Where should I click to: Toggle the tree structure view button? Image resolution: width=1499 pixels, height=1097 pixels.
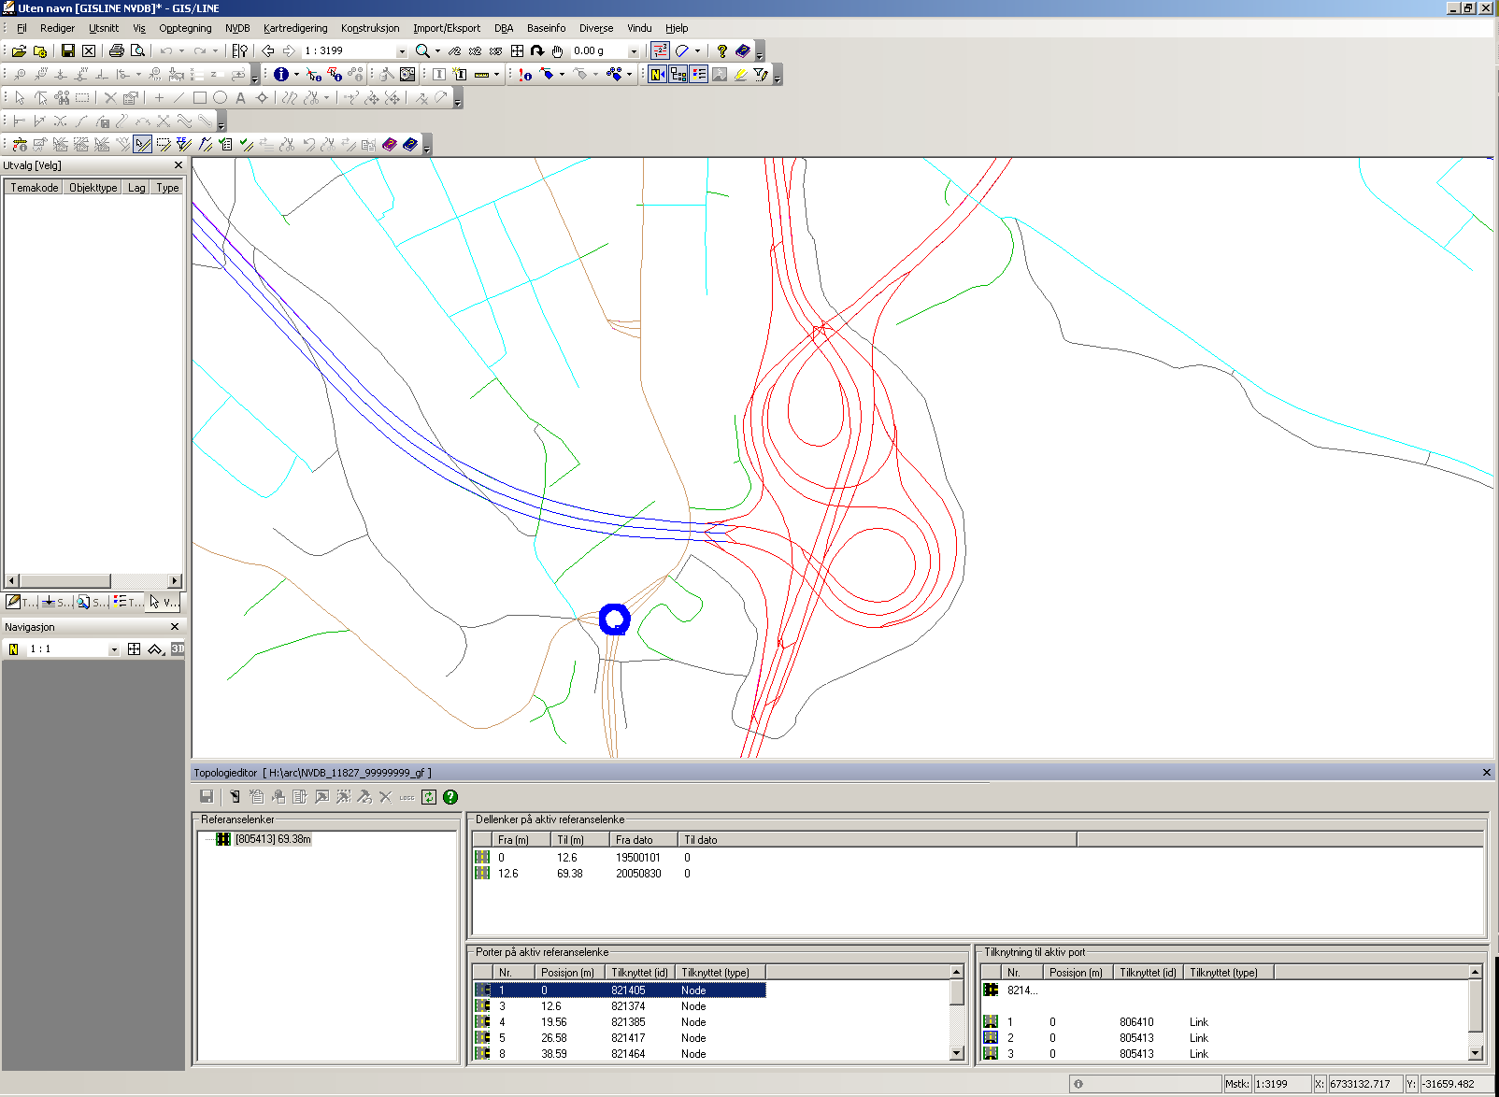click(x=678, y=74)
